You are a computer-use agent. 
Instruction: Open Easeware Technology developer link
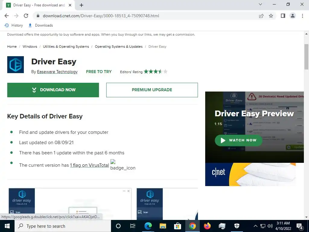coord(57,72)
